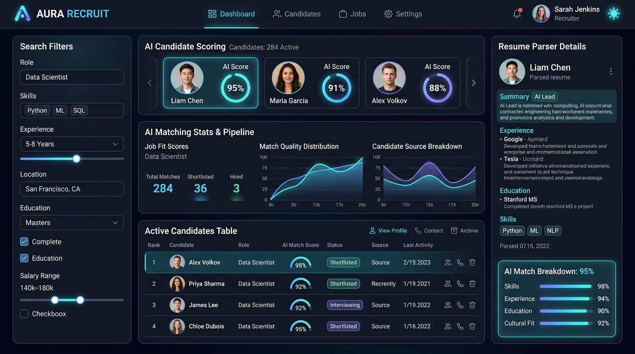Image resolution: width=635 pixels, height=354 pixels.
Task: Open the Settings tab
Action: [403, 14]
